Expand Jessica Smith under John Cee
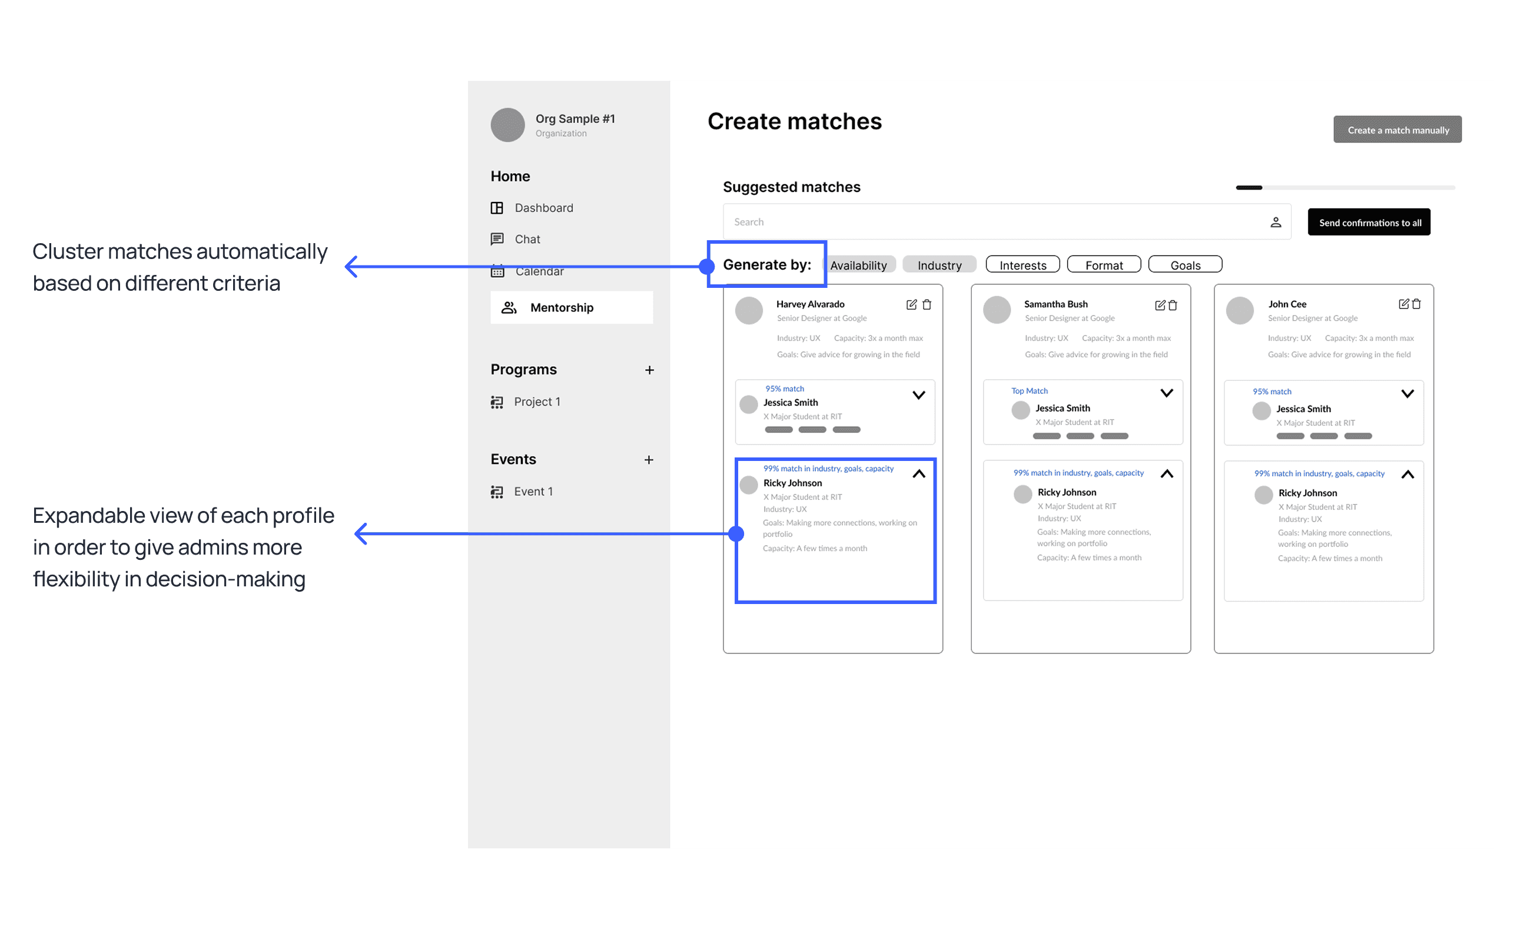 (1408, 393)
